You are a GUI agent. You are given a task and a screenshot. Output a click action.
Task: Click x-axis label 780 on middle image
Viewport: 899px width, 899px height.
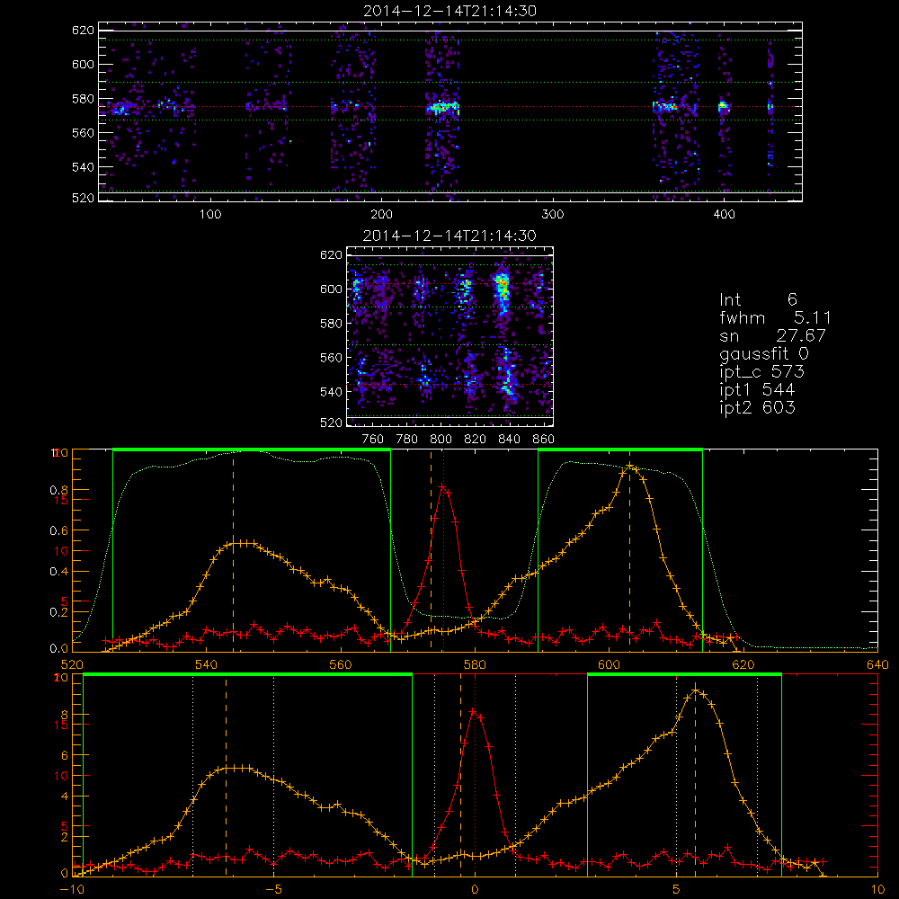(407, 439)
